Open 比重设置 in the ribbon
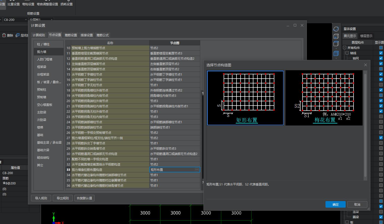The height and width of the screenshot is (224, 384). [x=14, y=4]
